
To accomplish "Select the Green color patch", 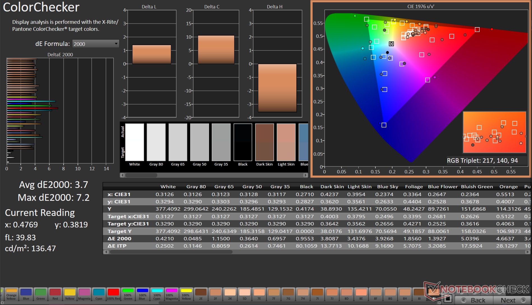I will coord(41,294).
